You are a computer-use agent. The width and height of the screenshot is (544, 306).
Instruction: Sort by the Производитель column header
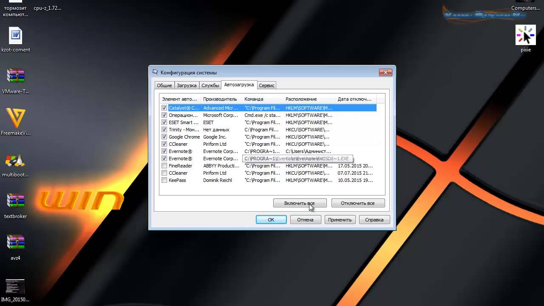(x=221, y=99)
